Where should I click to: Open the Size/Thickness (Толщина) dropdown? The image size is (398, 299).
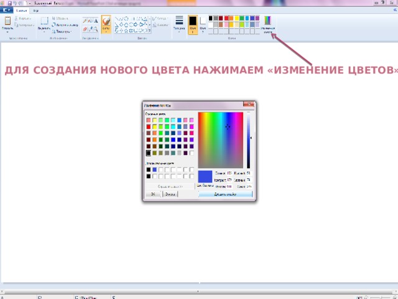179,24
